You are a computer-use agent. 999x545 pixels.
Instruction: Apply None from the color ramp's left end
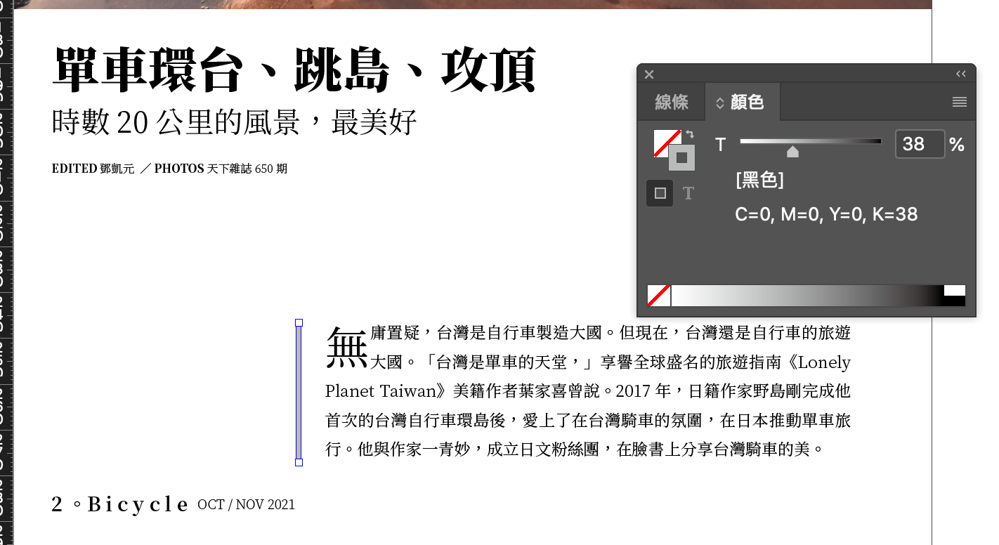(659, 296)
